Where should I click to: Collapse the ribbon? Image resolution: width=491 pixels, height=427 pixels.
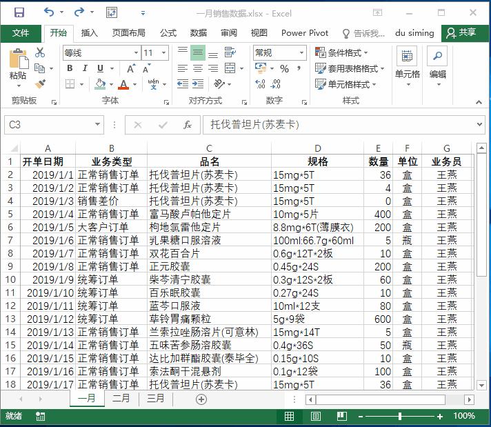pos(479,102)
